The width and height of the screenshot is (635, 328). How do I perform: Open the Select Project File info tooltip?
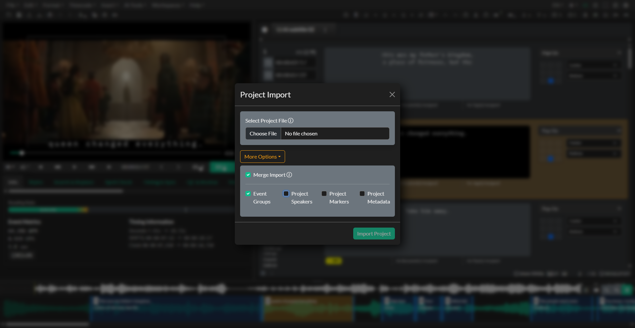pyautogui.click(x=290, y=121)
